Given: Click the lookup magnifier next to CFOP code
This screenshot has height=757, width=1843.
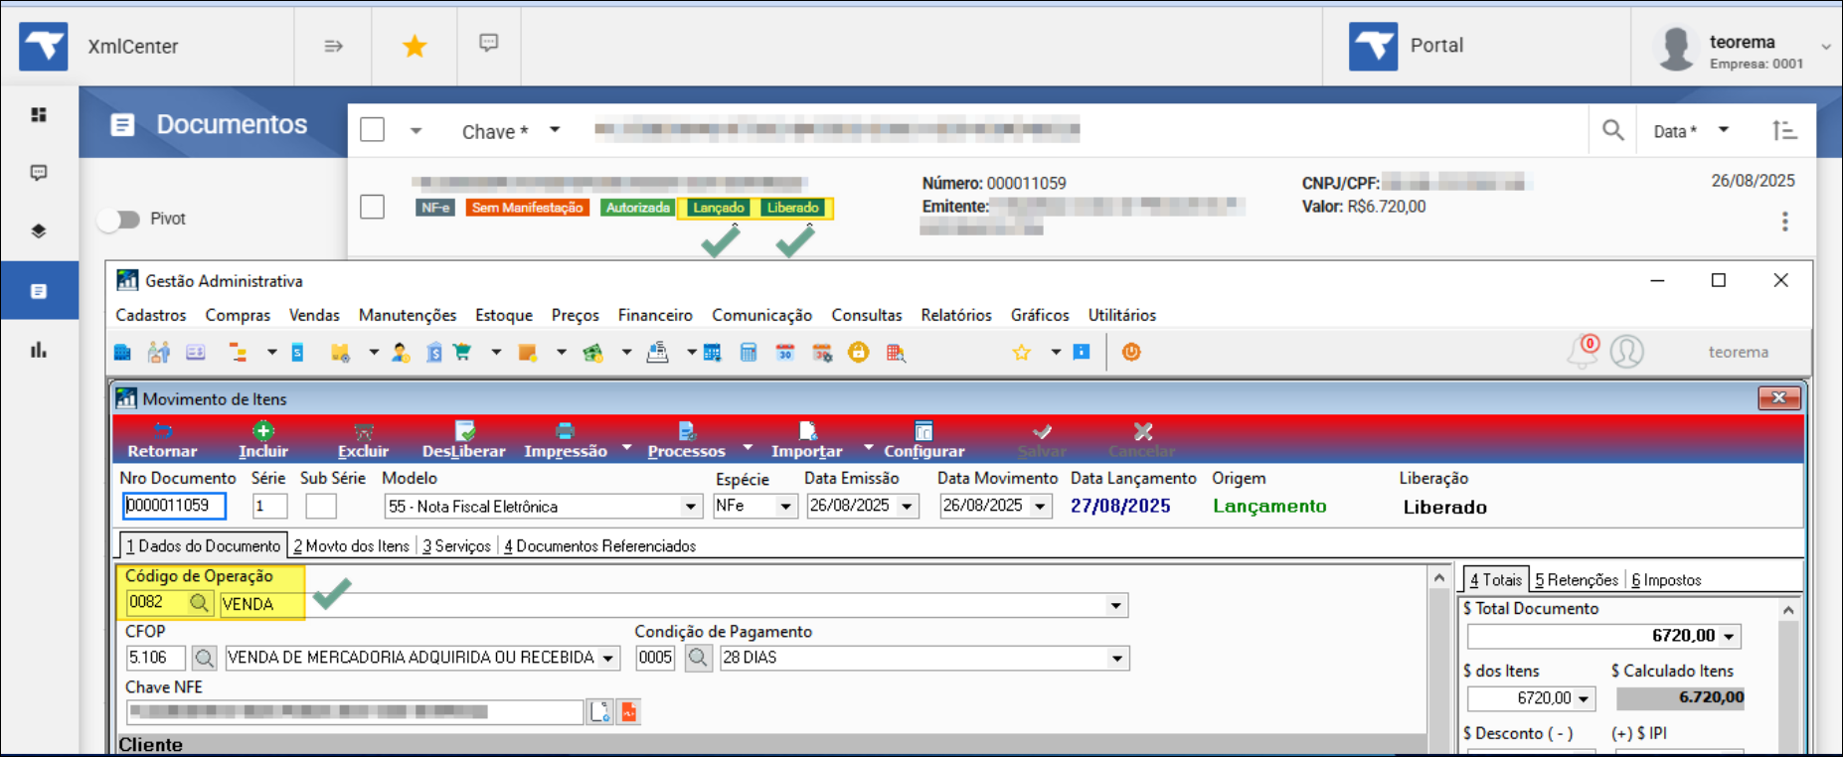Looking at the screenshot, I should [204, 658].
